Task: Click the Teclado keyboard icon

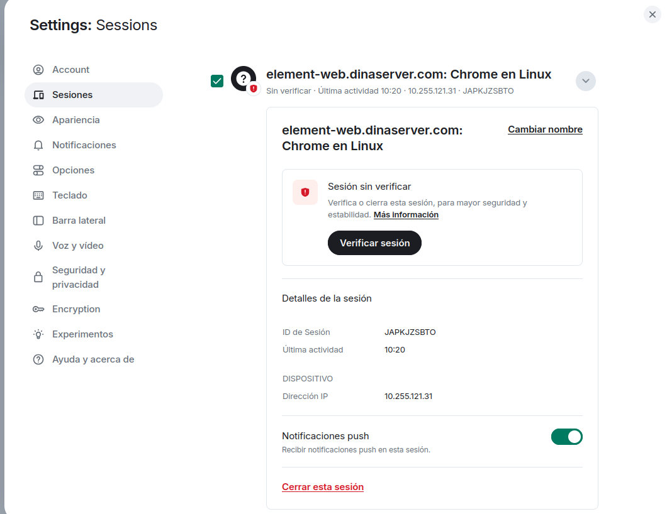Action: (x=38, y=195)
